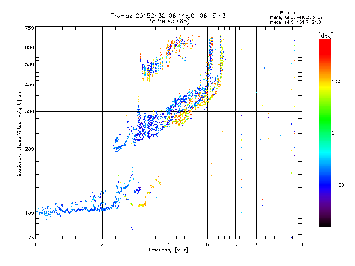Click the y-axis '300' tick label
Screen dimensions: 355x266
tap(29, 112)
